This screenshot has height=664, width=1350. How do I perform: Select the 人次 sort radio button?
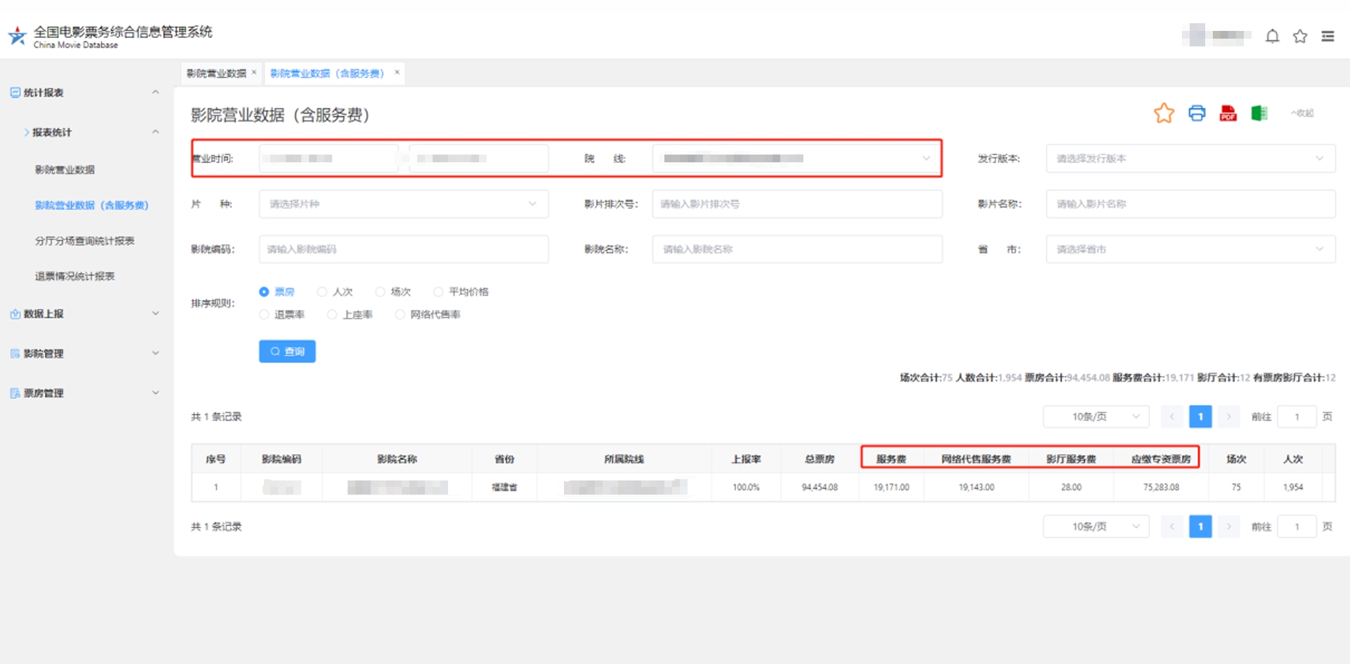pyautogui.click(x=323, y=292)
